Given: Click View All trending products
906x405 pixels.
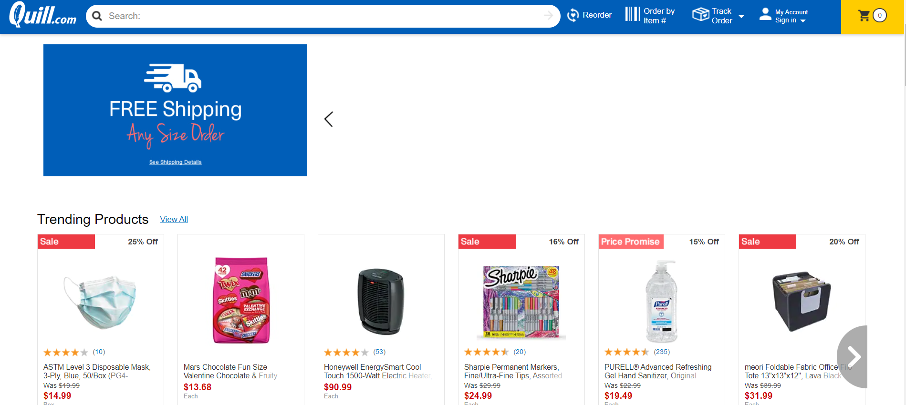Looking at the screenshot, I should pos(174,219).
